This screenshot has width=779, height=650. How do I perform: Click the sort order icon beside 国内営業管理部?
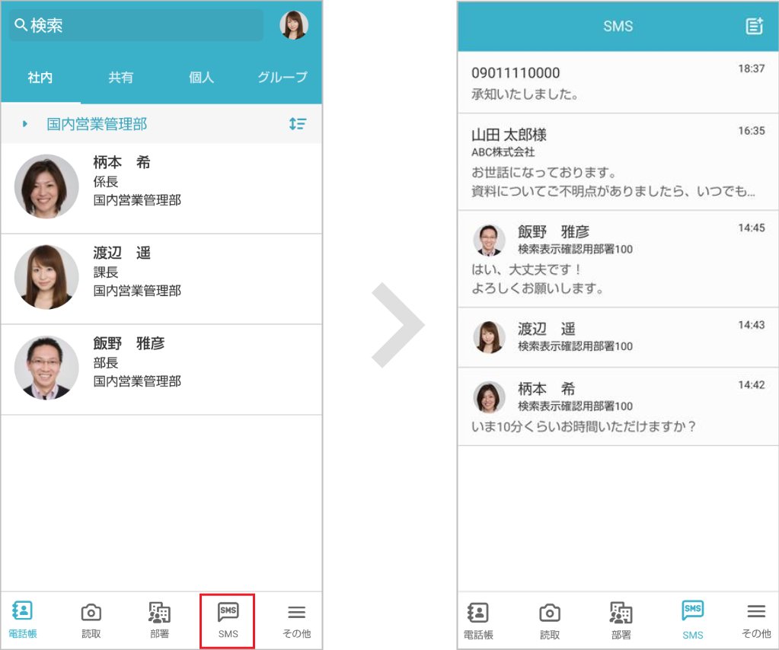[x=298, y=123]
